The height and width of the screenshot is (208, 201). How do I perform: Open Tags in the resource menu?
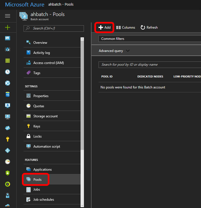(52, 73)
